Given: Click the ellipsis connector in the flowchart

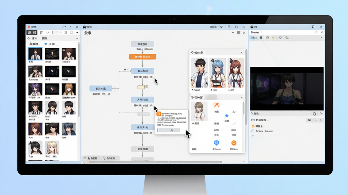Looking at the screenshot, I should (143, 114).
